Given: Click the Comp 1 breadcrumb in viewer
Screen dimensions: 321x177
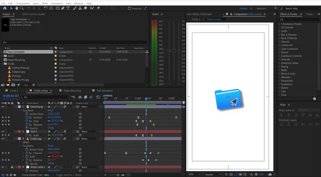Looking at the screenshot, I should (196, 19).
